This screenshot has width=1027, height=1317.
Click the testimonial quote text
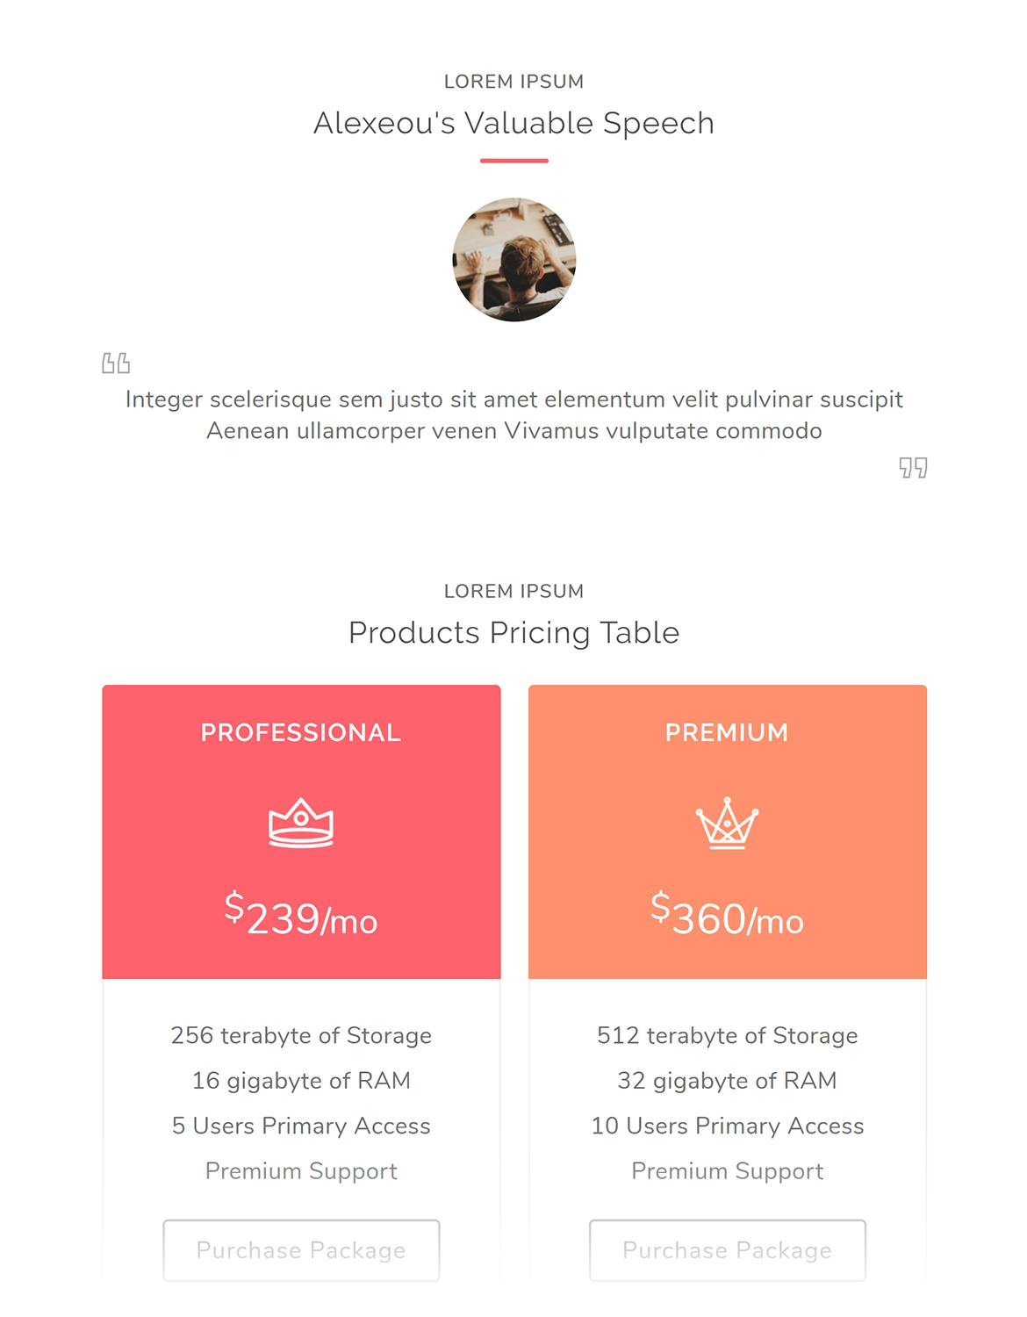tap(514, 414)
